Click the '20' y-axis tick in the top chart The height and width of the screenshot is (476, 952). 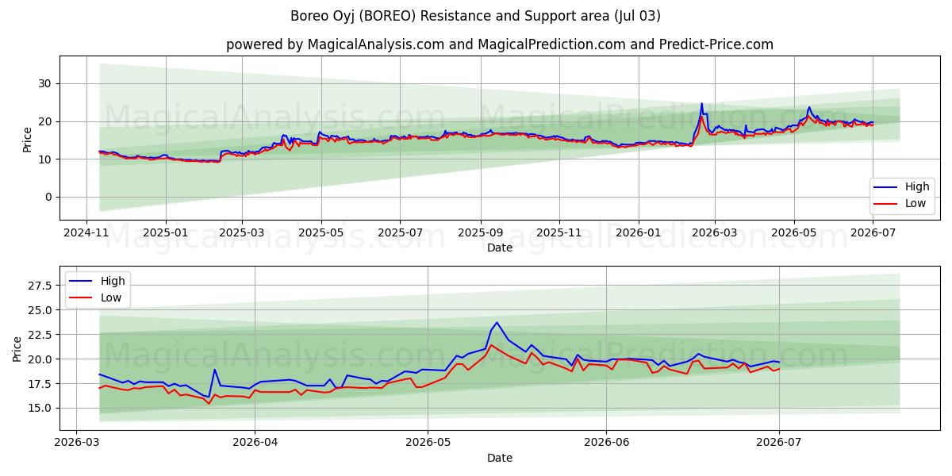click(46, 121)
